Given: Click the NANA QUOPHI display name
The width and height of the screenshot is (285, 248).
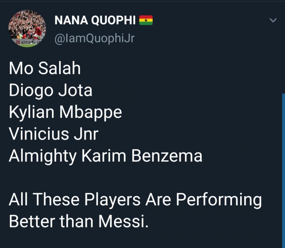Looking at the screenshot, I should pos(95,20).
